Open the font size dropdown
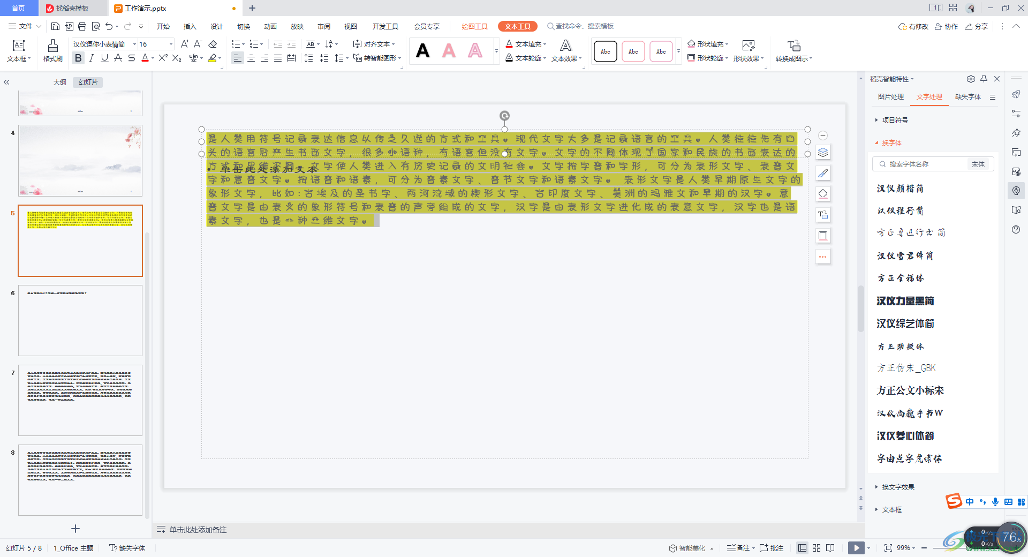Image resolution: width=1028 pixels, height=557 pixels. pyautogui.click(x=171, y=44)
